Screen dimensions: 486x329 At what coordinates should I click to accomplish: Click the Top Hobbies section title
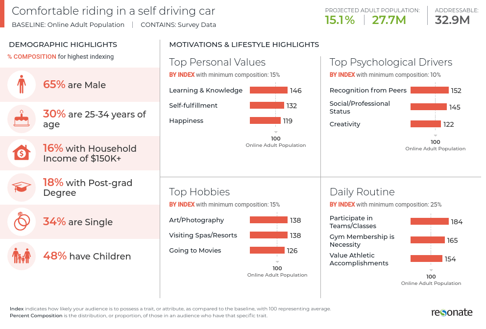(x=199, y=192)
